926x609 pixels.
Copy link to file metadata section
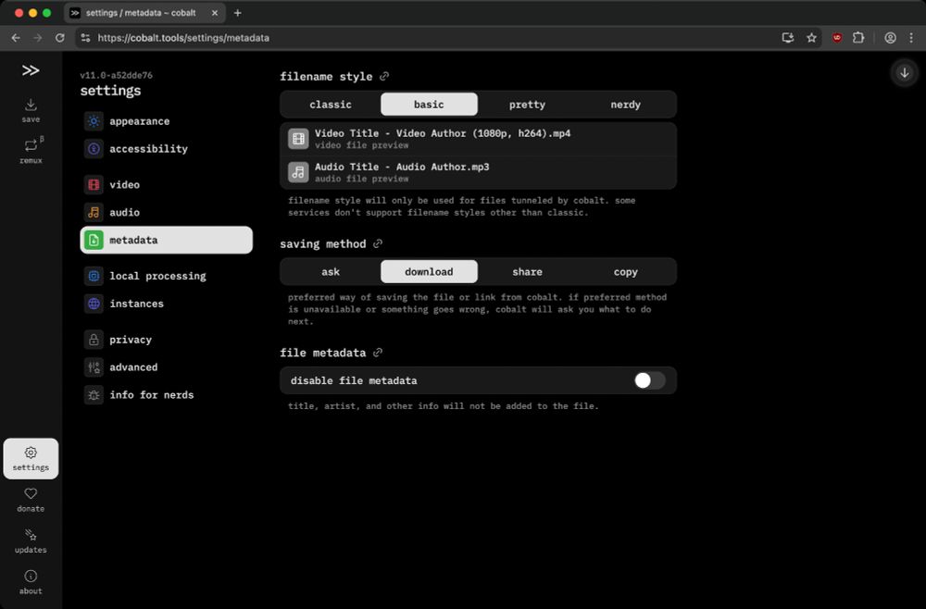click(378, 353)
